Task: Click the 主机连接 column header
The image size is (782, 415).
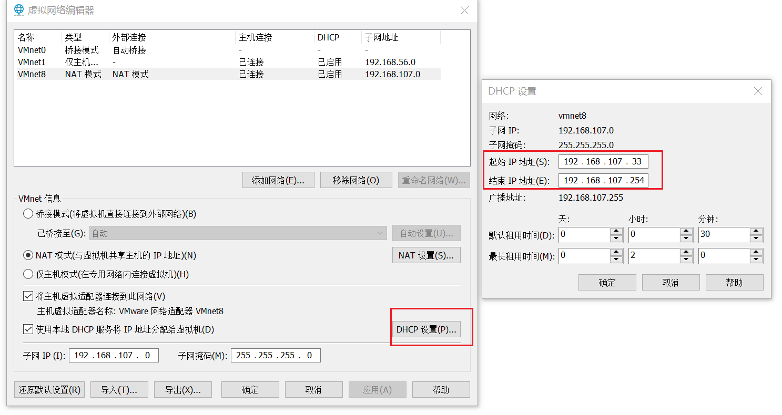Action: [x=275, y=38]
